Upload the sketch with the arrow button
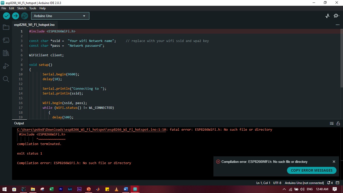 pos(16,16)
